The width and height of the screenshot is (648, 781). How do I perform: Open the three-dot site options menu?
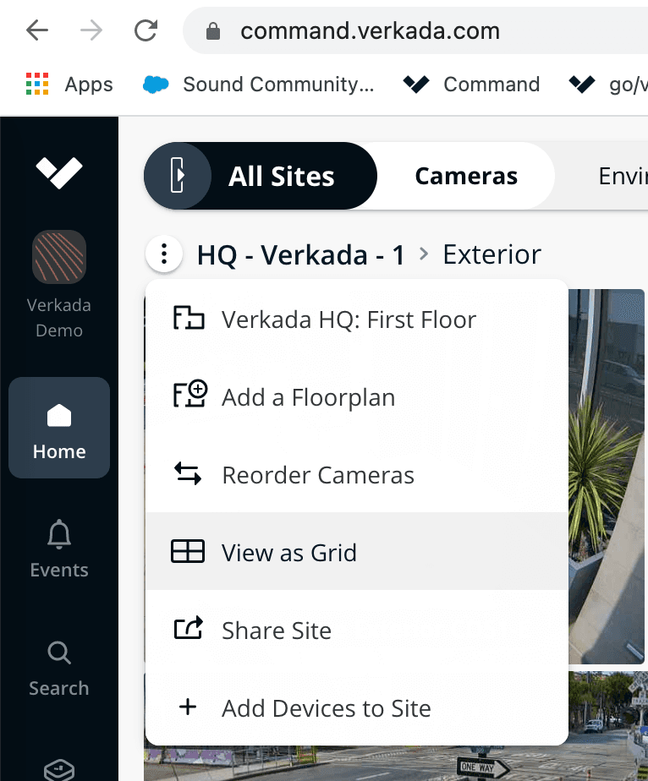[163, 254]
